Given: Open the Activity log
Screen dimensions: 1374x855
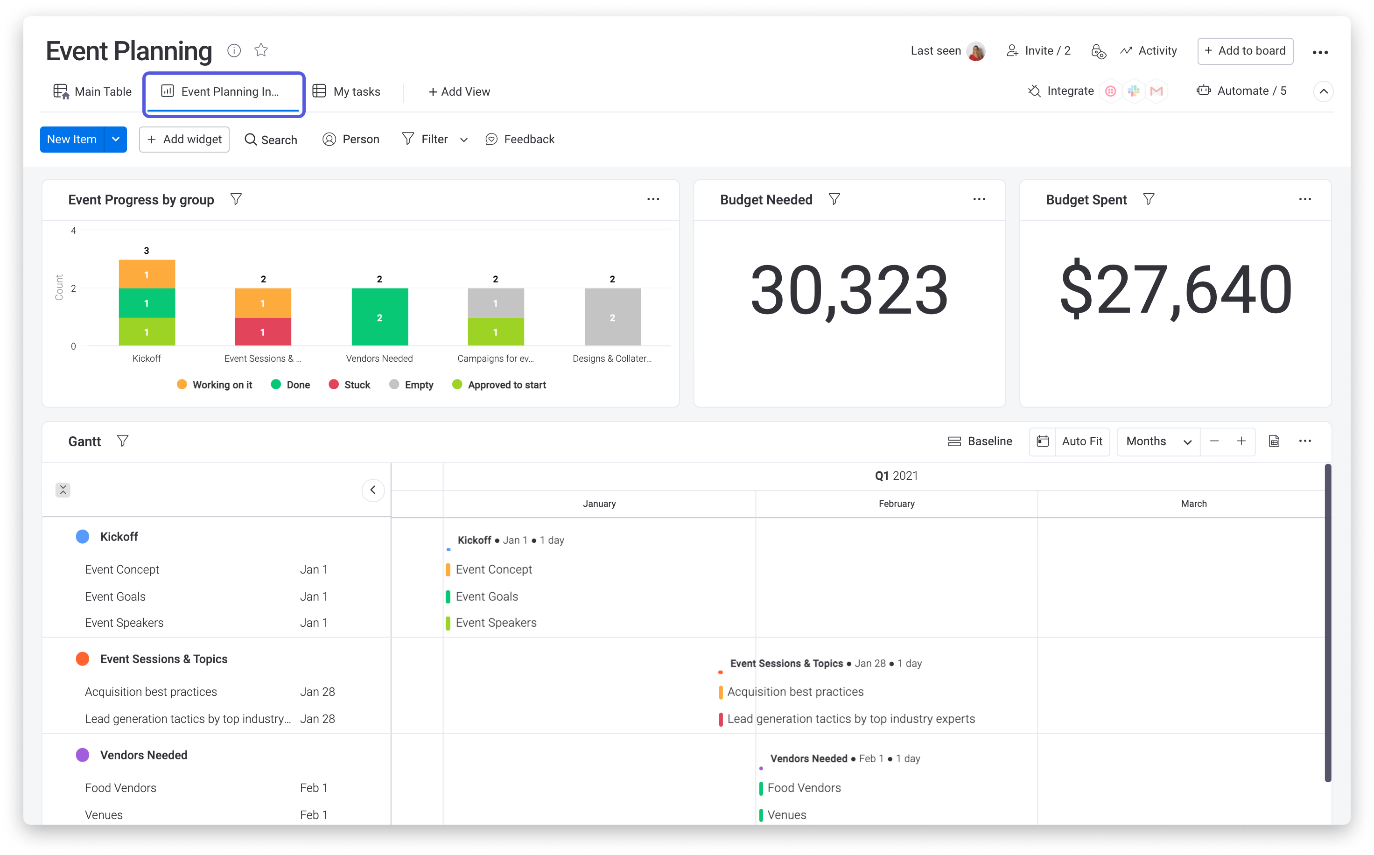Looking at the screenshot, I should (1149, 50).
